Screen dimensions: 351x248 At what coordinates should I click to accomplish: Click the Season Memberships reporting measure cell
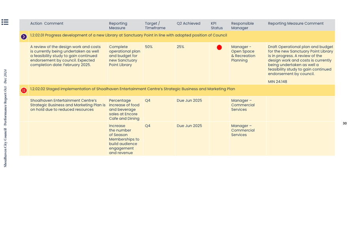[124, 139]
